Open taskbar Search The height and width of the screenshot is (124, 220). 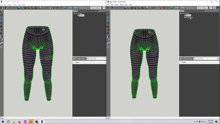tap(8, 122)
